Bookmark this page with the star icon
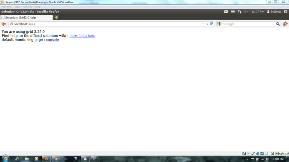The image size is (289, 162). (204, 24)
